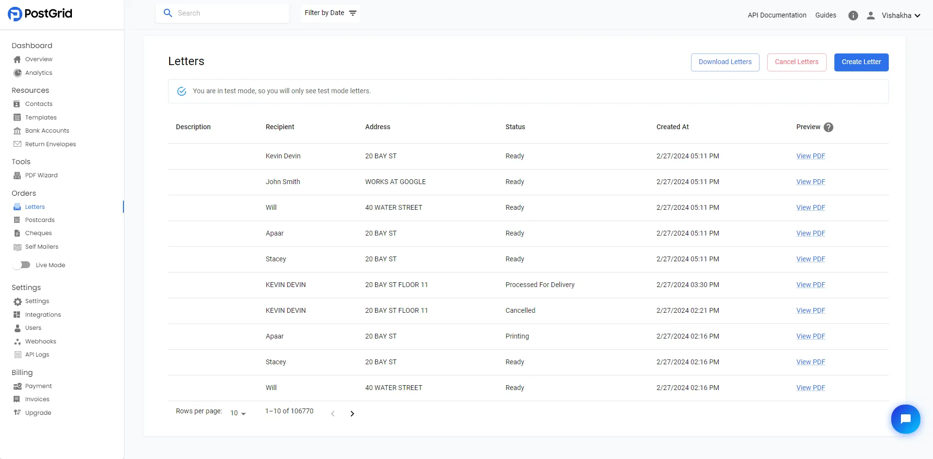The image size is (933, 459).
Task: Click the info icon in top bar
Action: tap(853, 15)
